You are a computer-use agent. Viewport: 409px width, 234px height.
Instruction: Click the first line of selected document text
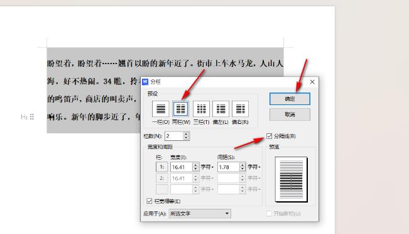165,64
